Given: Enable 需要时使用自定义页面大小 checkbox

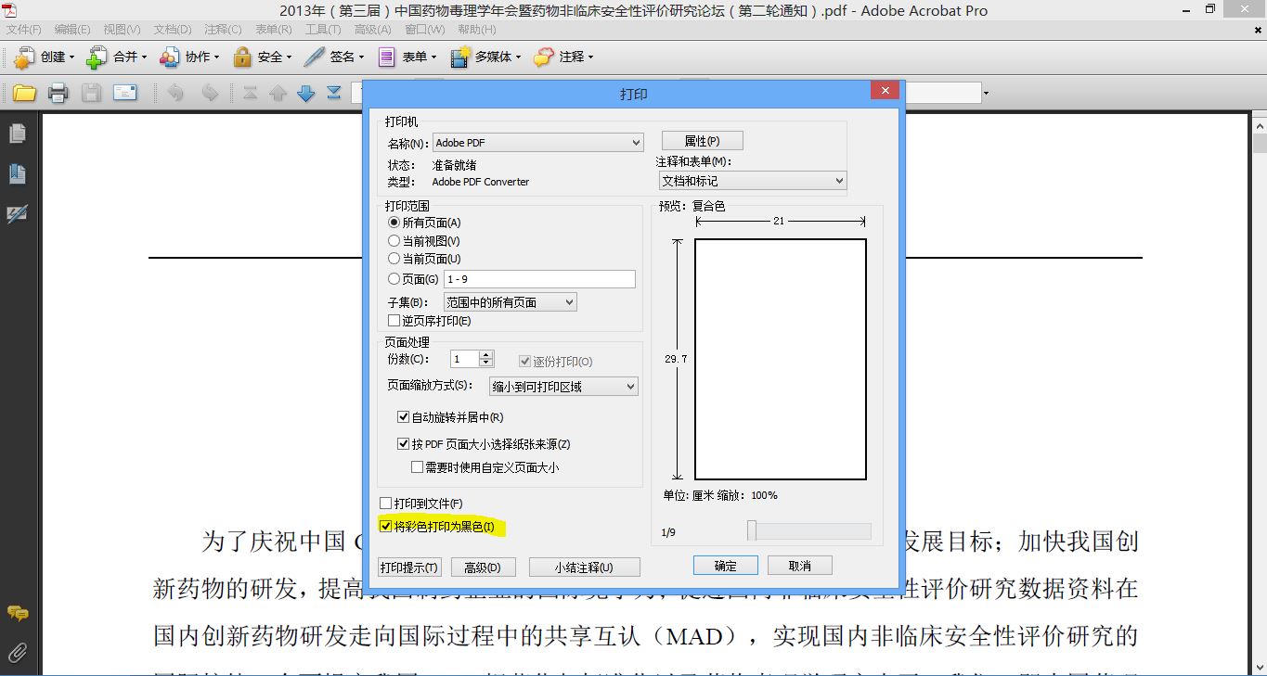Looking at the screenshot, I should coord(417,467).
